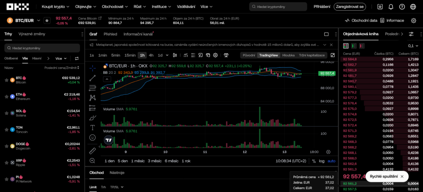
Task: Open the language globe icon
Action: 413,7
